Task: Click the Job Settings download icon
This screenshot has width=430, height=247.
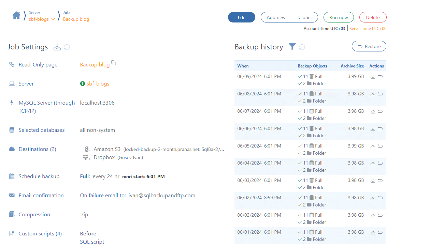Action: coord(57,47)
